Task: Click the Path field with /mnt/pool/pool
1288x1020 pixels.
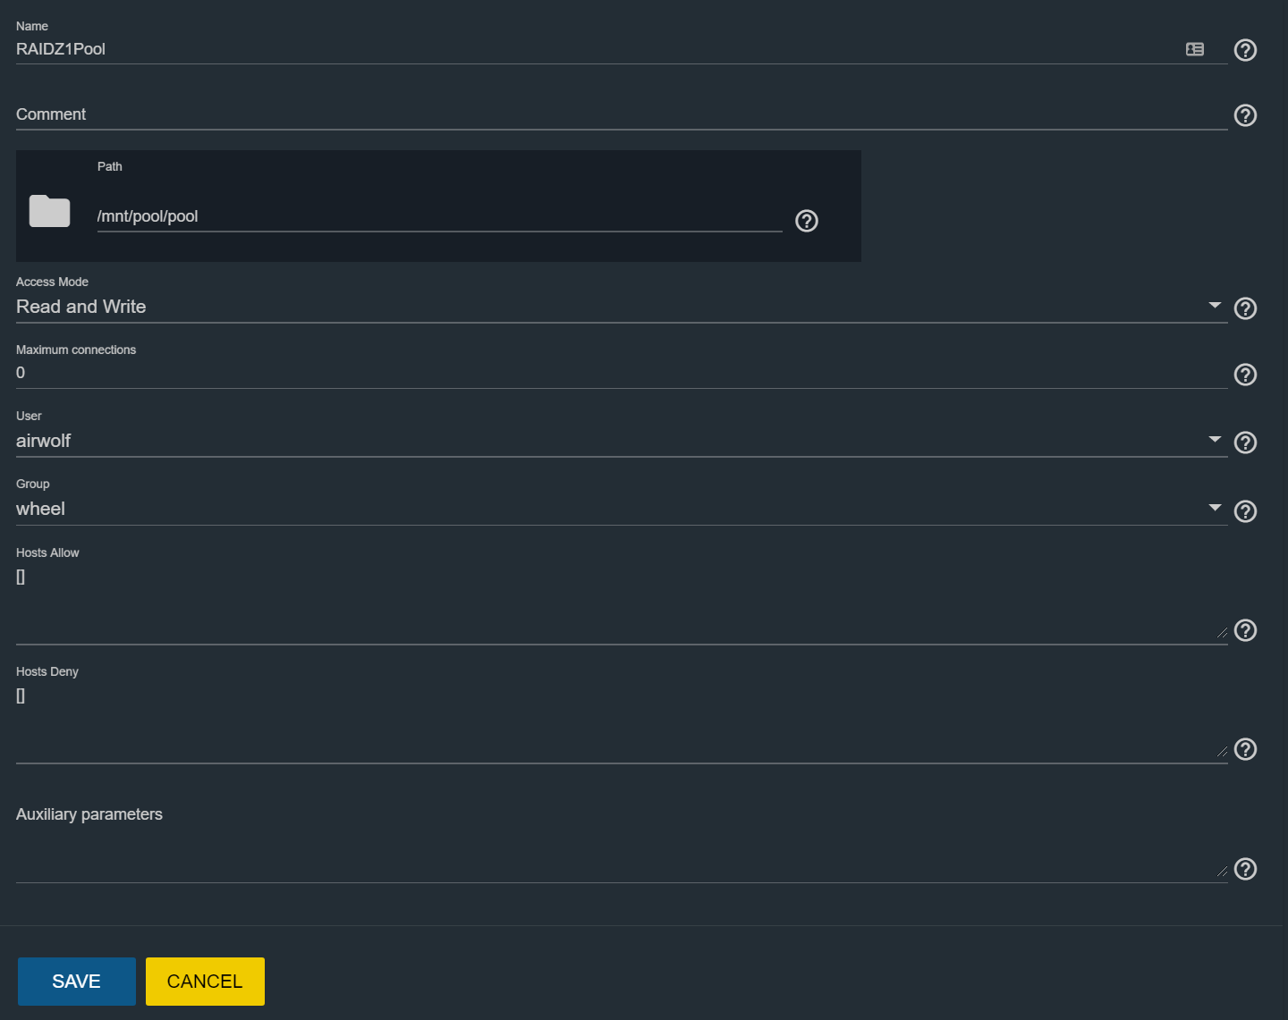Action: [439, 216]
